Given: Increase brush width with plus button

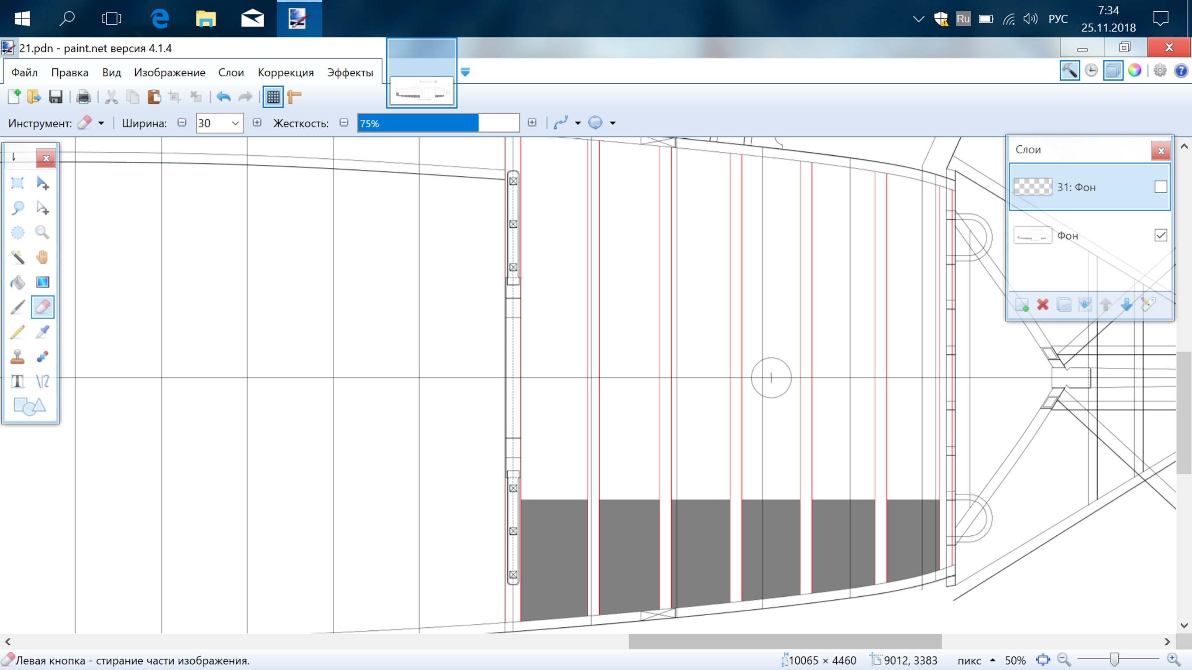Looking at the screenshot, I should tap(257, 123).
